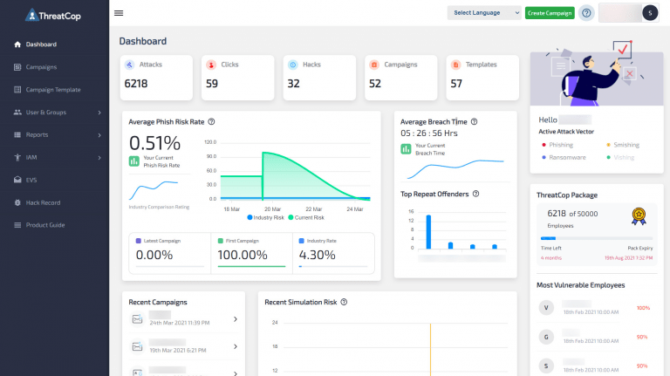Click the hamburger menu icon
The image size is (670, 376).
pos(119,13)
